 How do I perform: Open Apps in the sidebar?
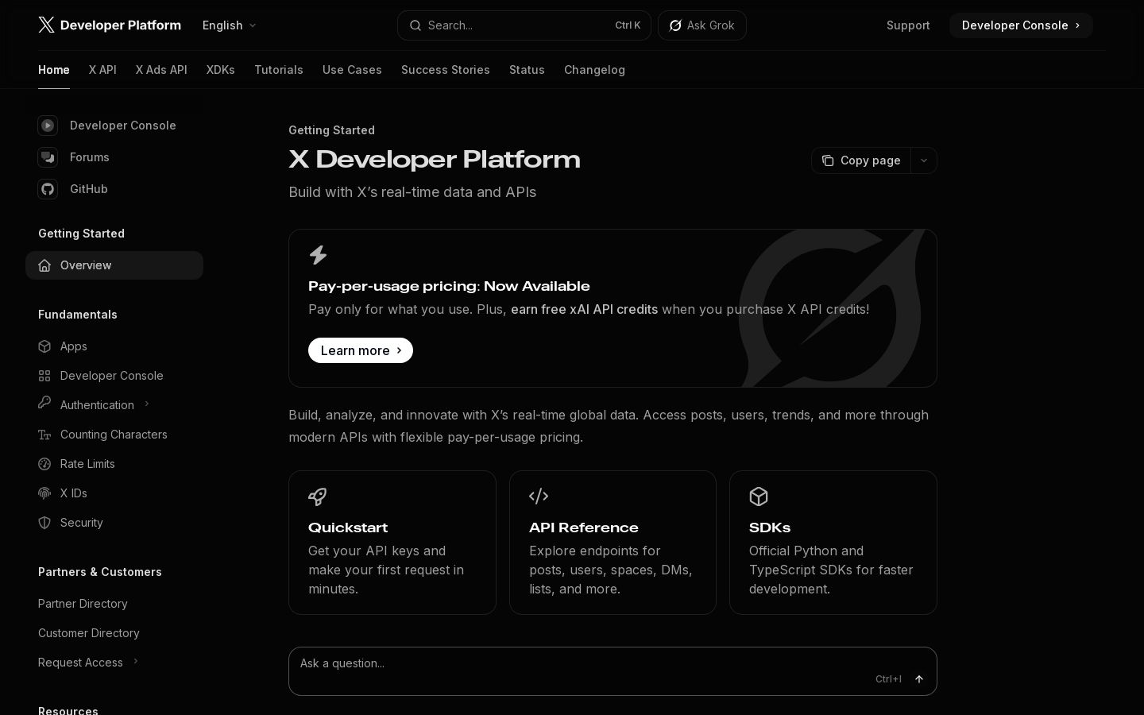click(x=114, y=346)
